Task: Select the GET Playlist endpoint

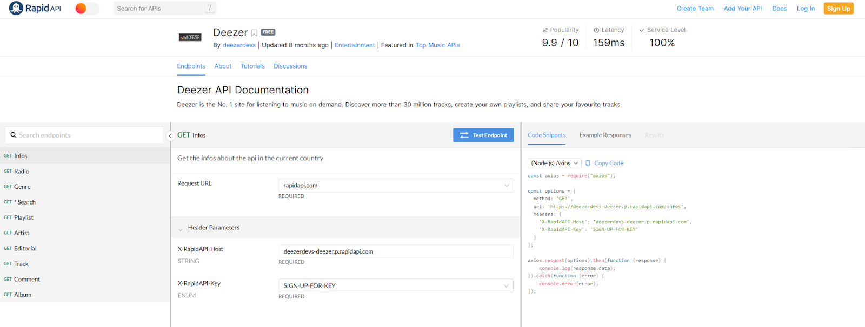Action: [x=85, y=217]
